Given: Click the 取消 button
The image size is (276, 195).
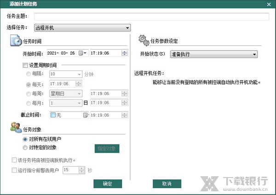Looking at the screenshot, I should point(167,184).
